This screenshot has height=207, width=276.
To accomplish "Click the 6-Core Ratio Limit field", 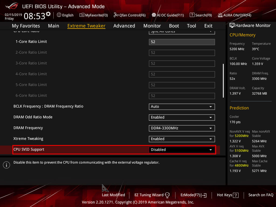I will pos(182,96).
